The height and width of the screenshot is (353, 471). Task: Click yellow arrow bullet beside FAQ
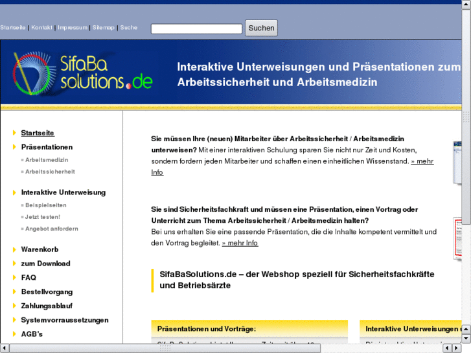click(x=14, y=277)
